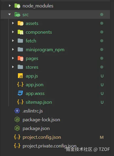This screenshot has height=156, width=114.
Task: Open the package.json file
Action: click(x=36, y=129)
